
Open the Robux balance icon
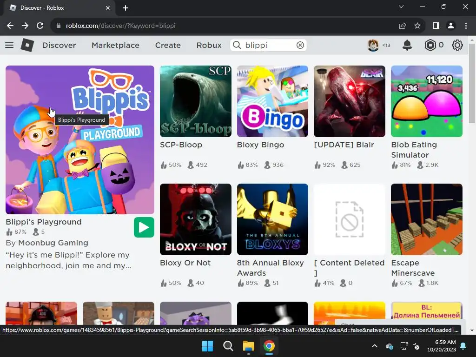pos(430,45)
